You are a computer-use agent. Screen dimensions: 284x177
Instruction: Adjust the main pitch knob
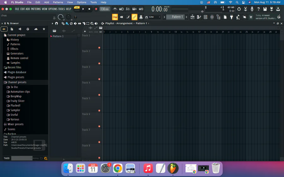[x=68, y=17]
